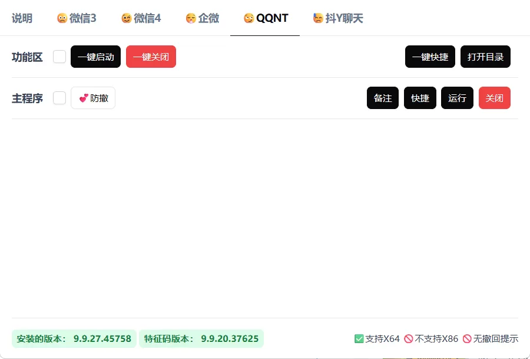Screen dimensions: 530x359
Task: Check the 功能区 checkbox
Action: click(59, 57)
